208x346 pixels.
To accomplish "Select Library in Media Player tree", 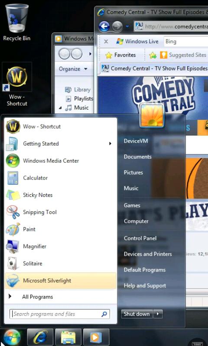I will (x=78, y=90).
